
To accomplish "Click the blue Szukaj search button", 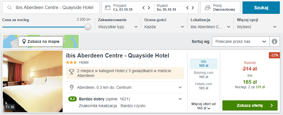I will pyautogui.click(x=261, y=8).
